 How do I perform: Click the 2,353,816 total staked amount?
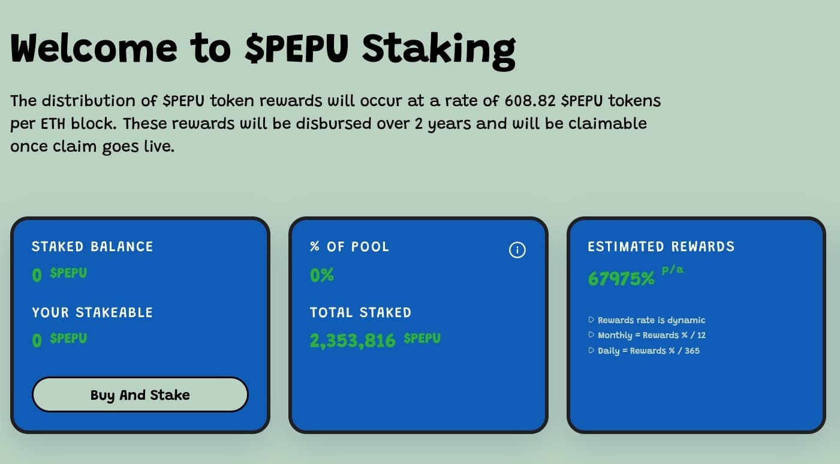pos(353,341)
